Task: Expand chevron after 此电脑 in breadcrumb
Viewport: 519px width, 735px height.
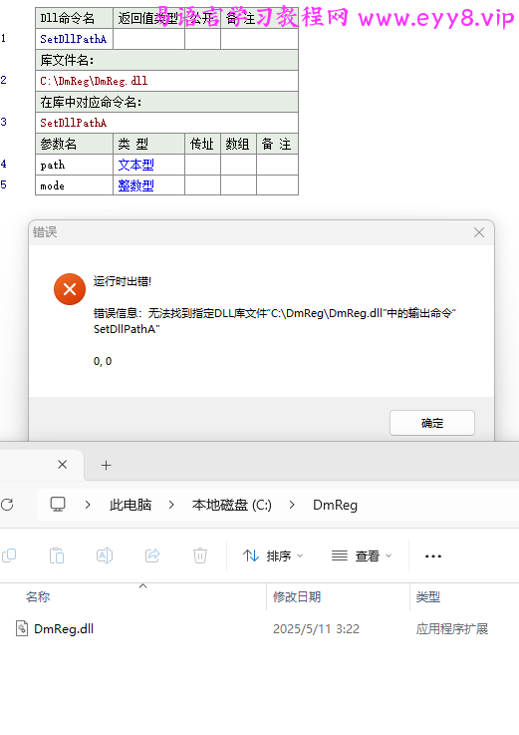Action: click(x=171, y=505)
